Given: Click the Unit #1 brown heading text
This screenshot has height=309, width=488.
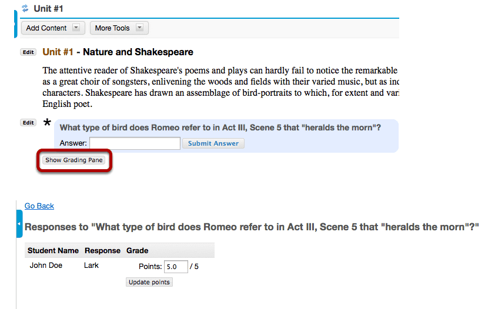Looking at the screenshot, I should coord(58,52).
